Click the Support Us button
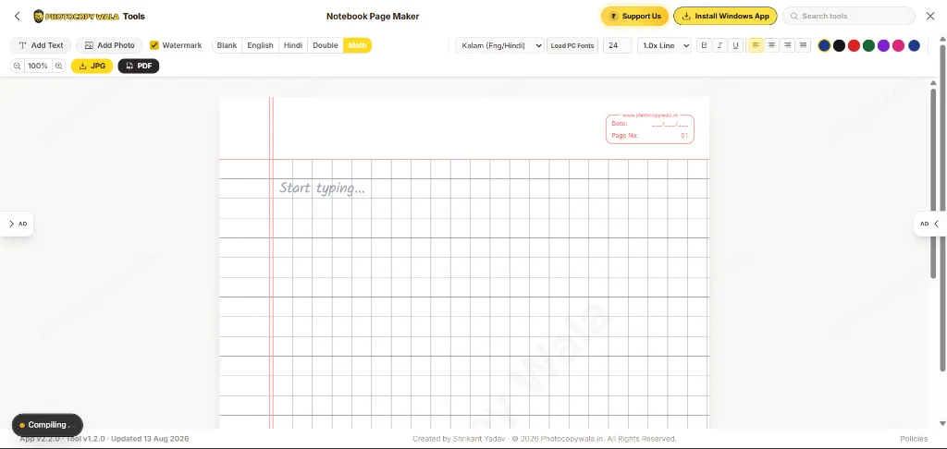Viewport: 947px width, 449px height. [634, 17]
